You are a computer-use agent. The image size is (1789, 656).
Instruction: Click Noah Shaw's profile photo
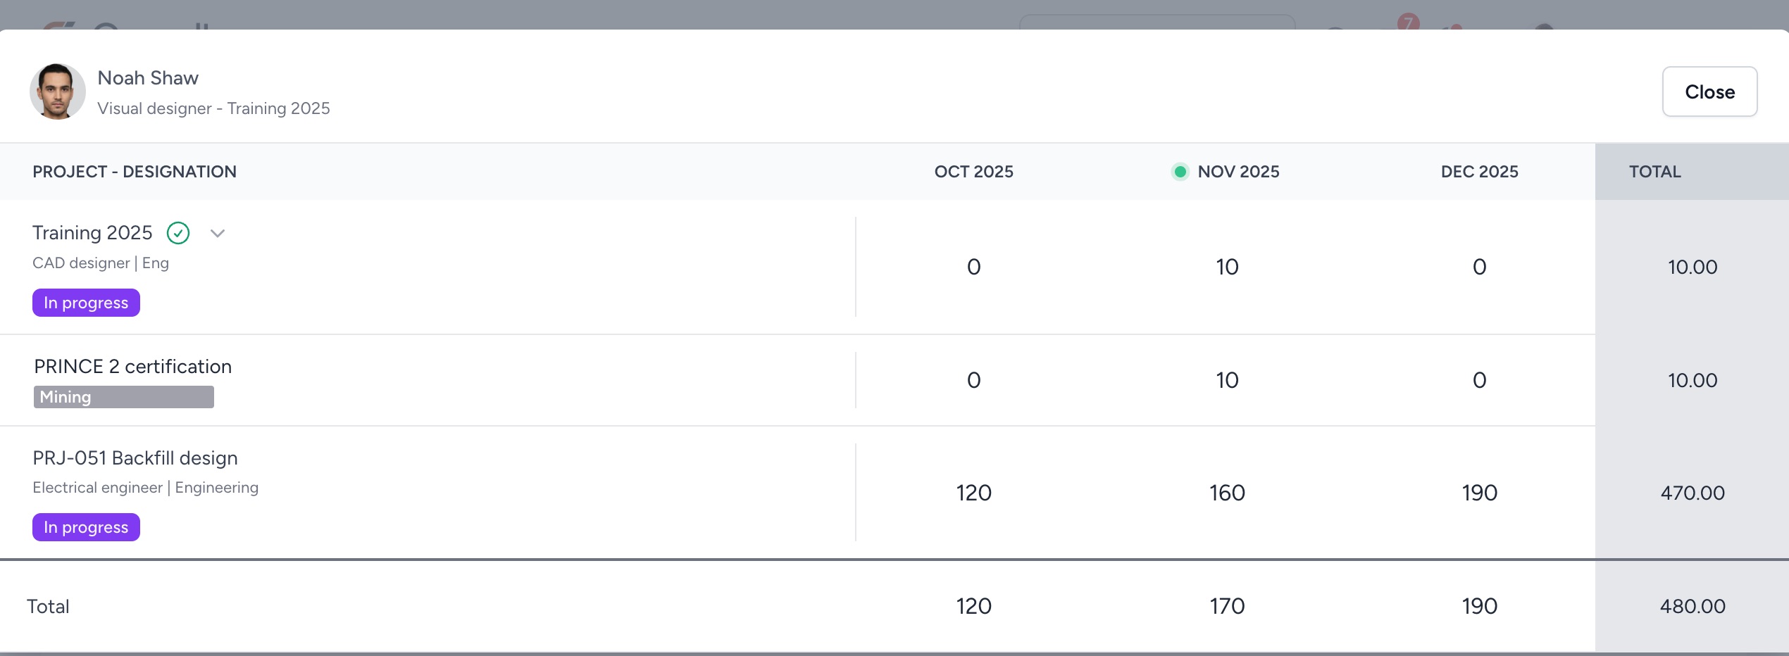[57, 92]
